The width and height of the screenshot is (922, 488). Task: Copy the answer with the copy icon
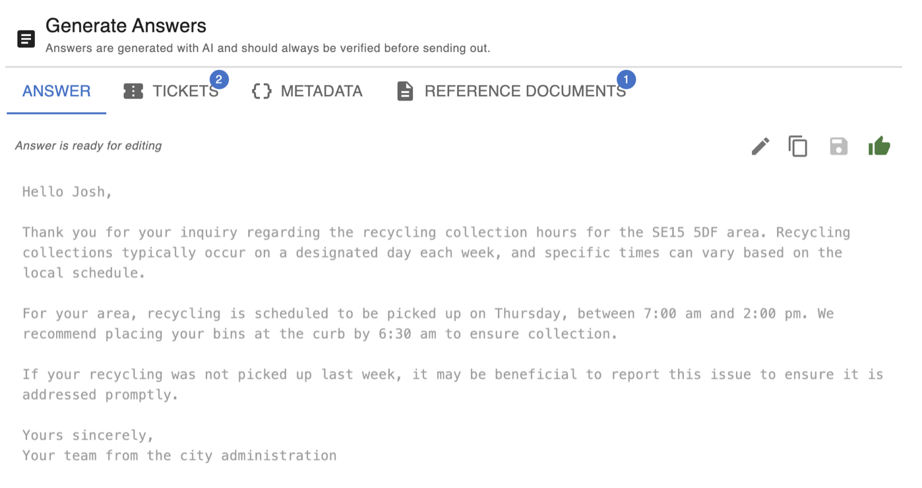(798, 146)
